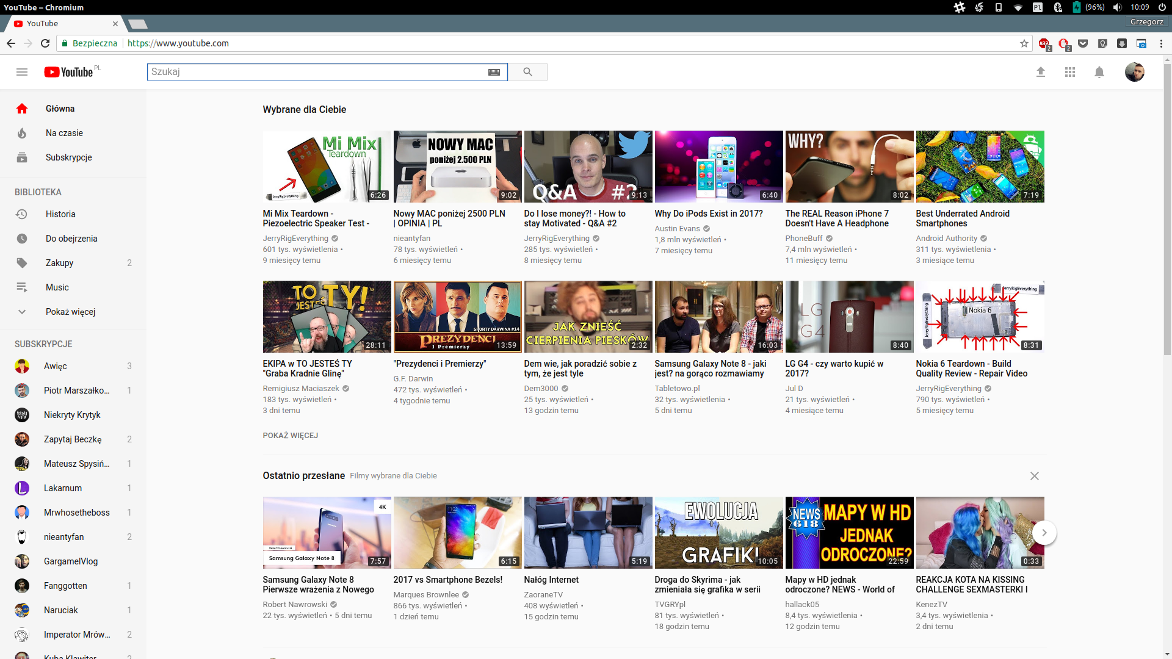
Task: Open the Marques Brownlee channel link
Action: click(426, 595)
